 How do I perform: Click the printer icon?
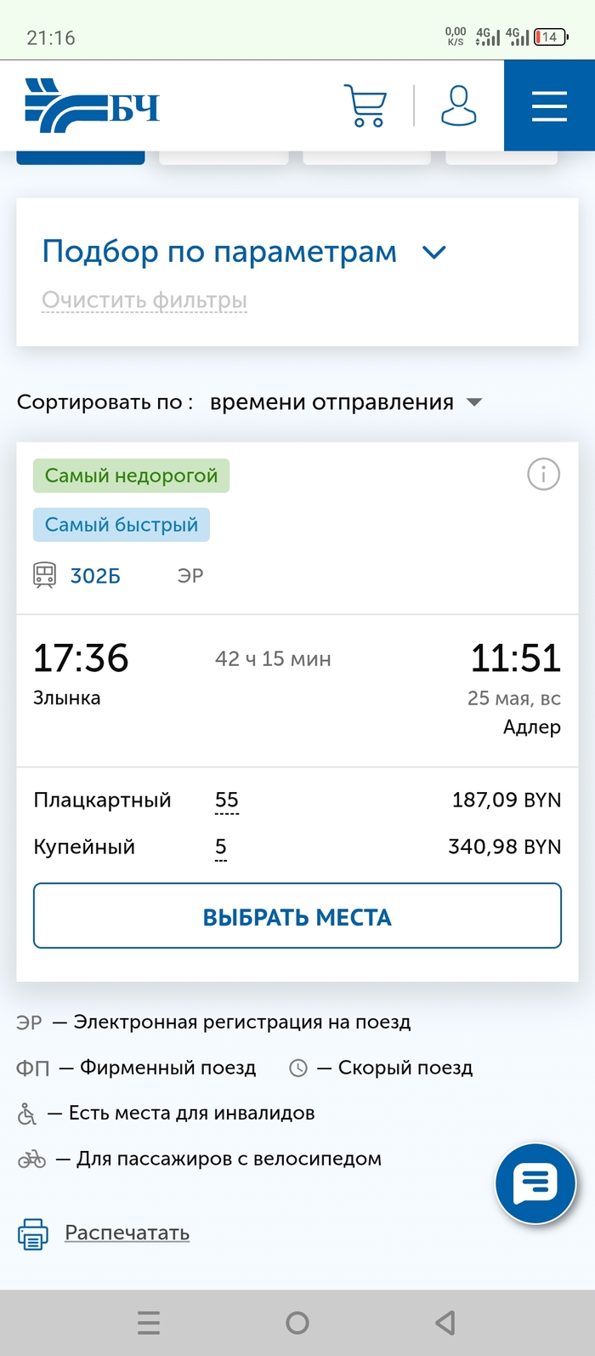click(x=33, y=1234)
